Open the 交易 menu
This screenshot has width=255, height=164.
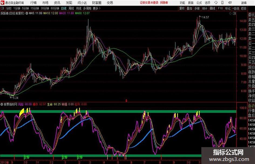click(110, 3)
